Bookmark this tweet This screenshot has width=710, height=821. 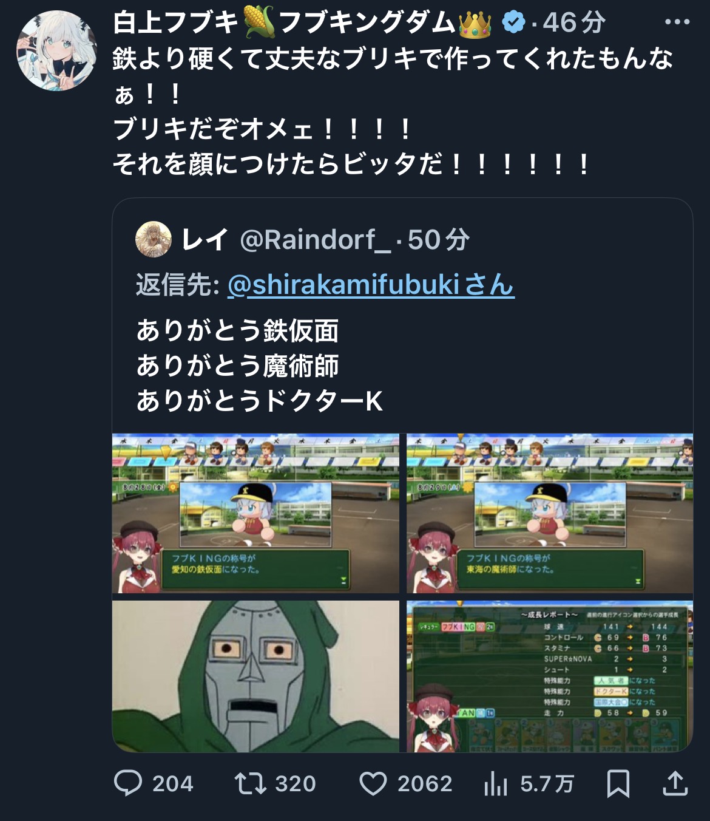click(x=618, y=783)
